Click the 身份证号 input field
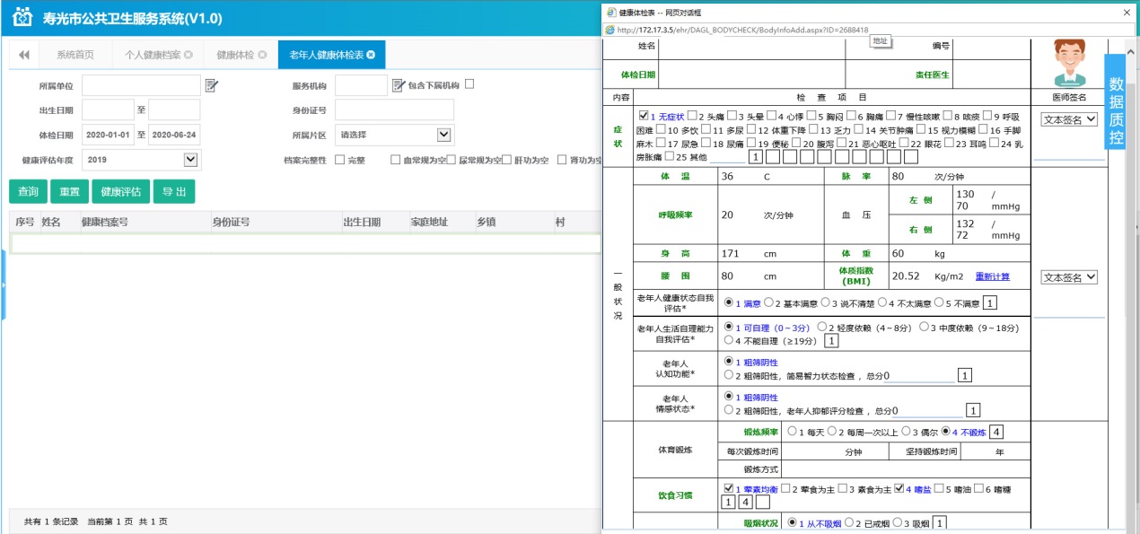The image size is (1140, 534). [x=394, y=109]
